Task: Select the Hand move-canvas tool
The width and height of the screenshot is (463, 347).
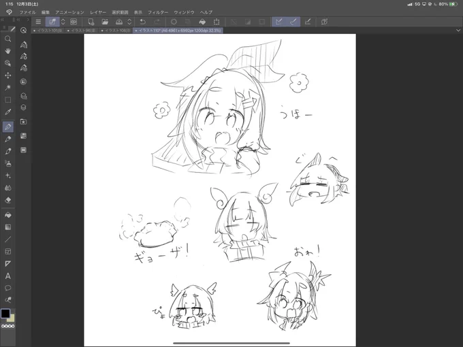Action: click(x=8, y=51)
